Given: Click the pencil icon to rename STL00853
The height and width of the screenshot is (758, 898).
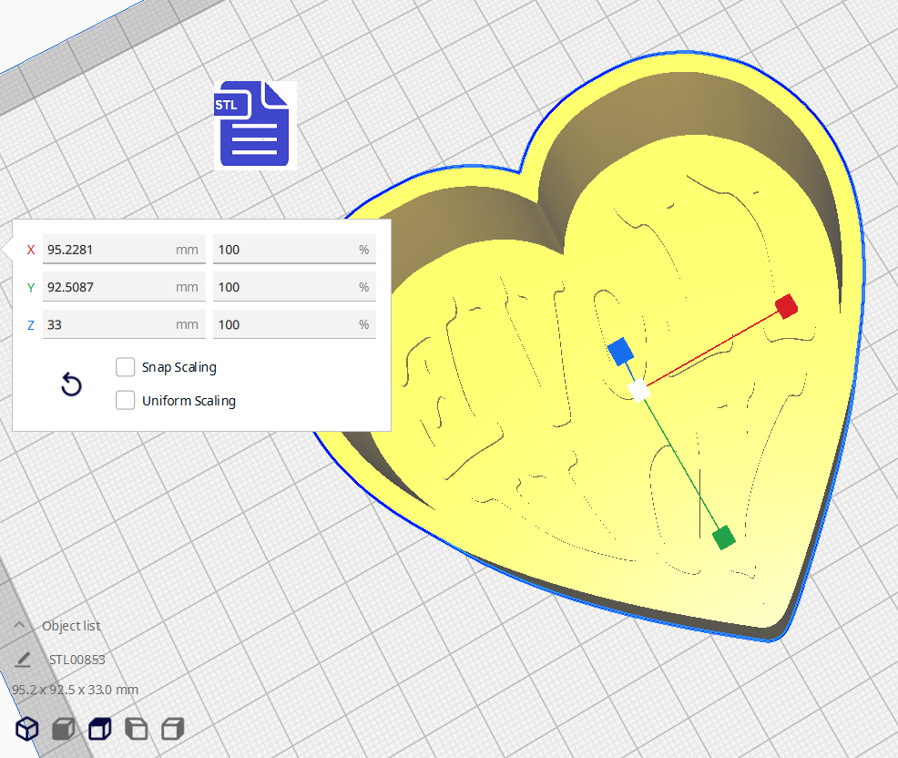Looking at the screenshot, I should tap(24, 659).
